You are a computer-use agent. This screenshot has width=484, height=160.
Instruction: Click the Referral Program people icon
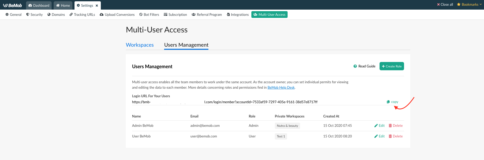click(x=194, y=15)
